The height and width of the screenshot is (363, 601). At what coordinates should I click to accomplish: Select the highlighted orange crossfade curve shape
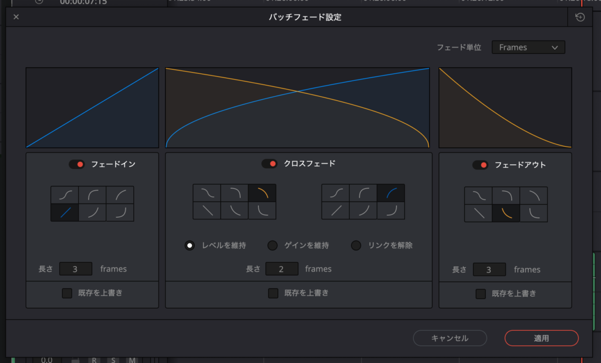262,193
